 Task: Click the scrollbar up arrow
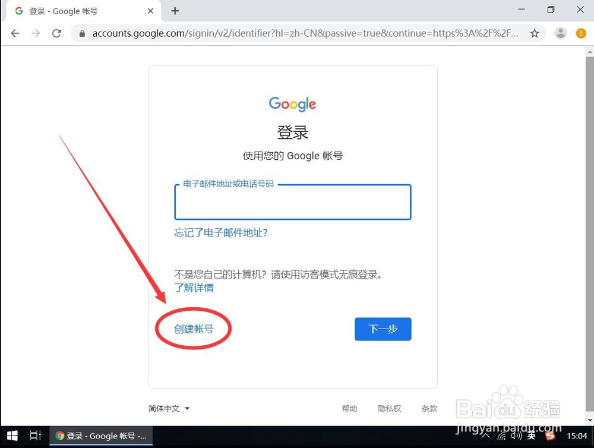point(589,51)
